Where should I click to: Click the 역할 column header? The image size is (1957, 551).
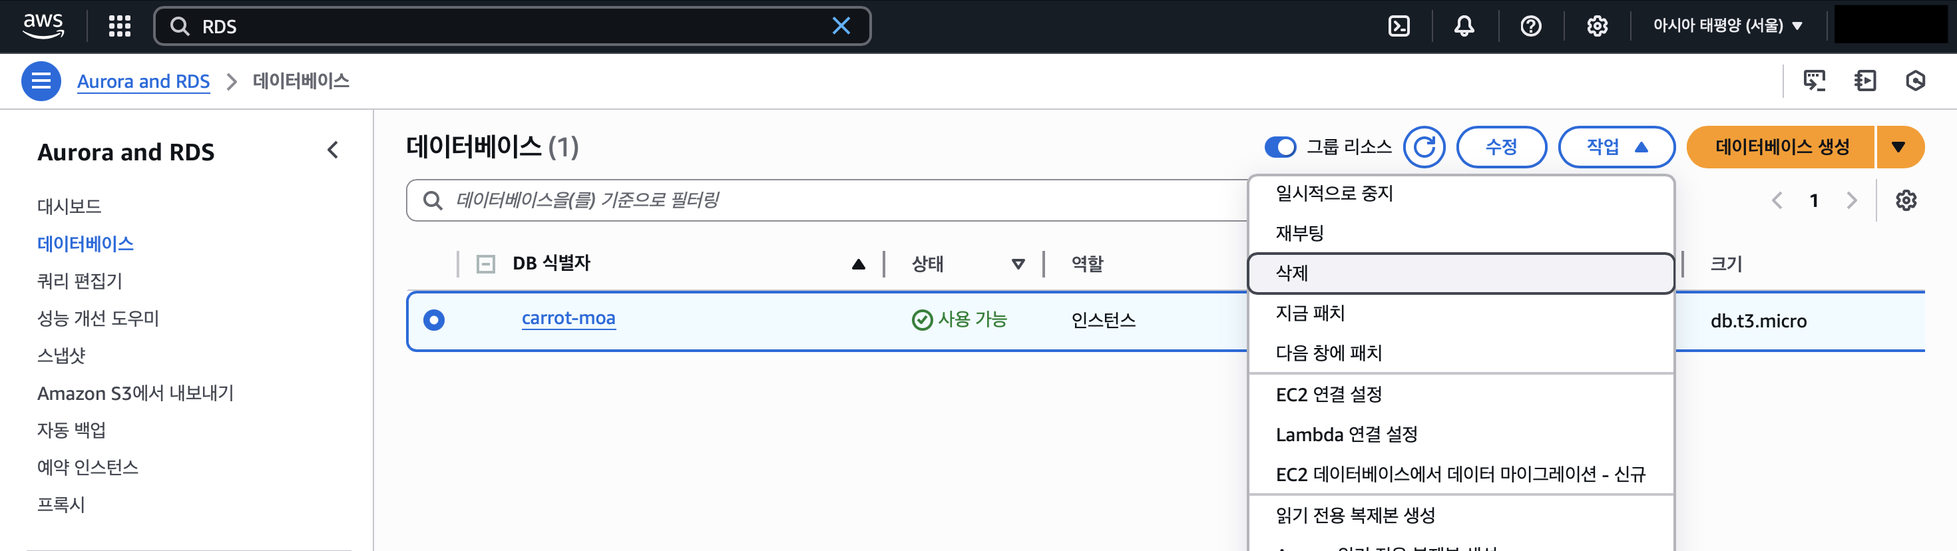1087,264
